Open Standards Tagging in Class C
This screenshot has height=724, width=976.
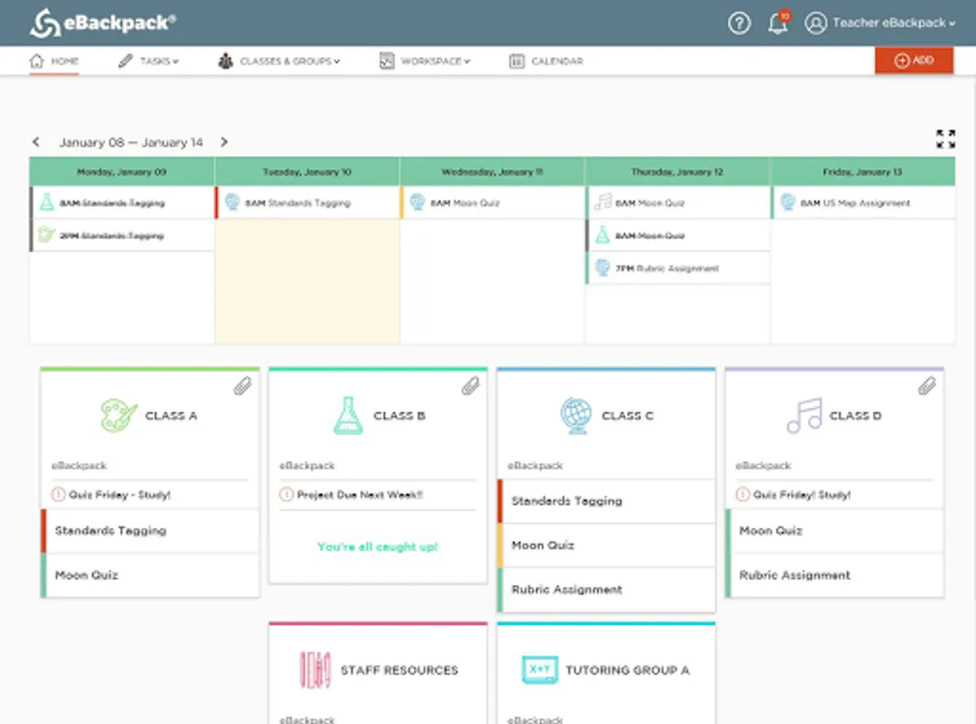[606, 501]
